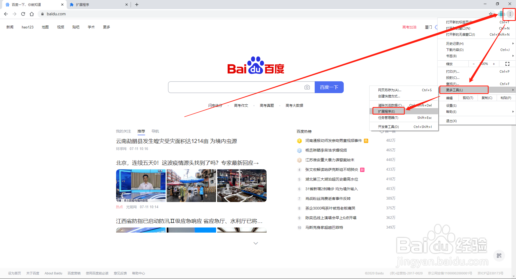Screen dimensions: 516x279
Task: Click the Baidu logo
Action: pos(256,65)
